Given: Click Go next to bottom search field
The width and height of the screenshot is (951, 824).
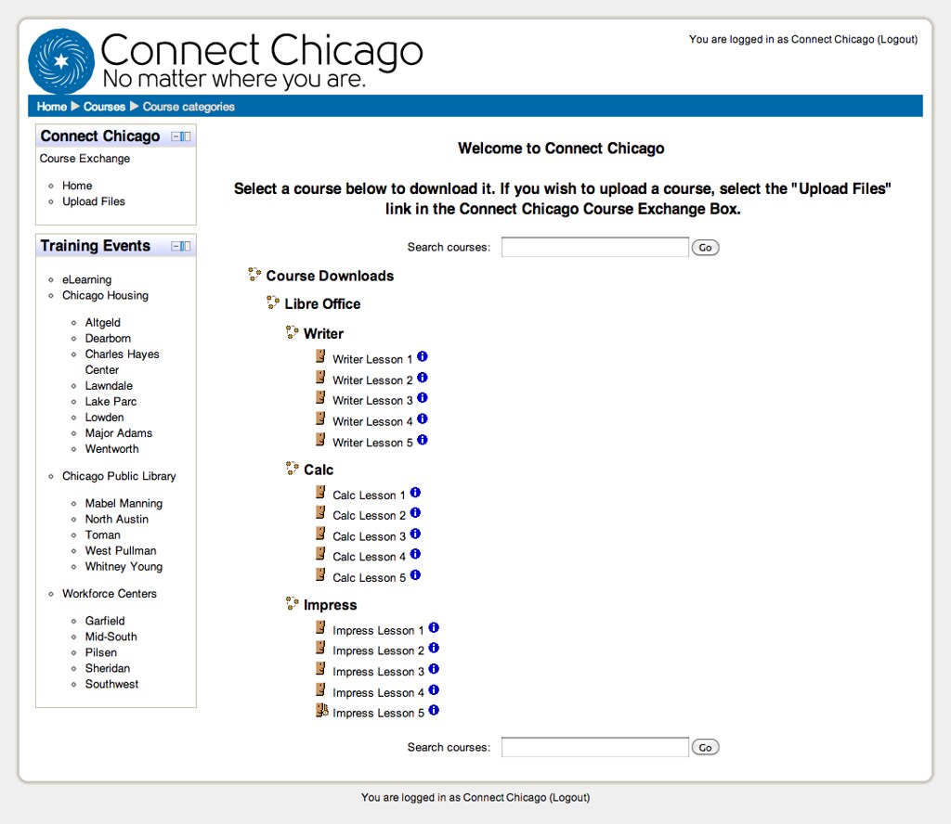Looking at the screenshot, I should click(705, 747).
